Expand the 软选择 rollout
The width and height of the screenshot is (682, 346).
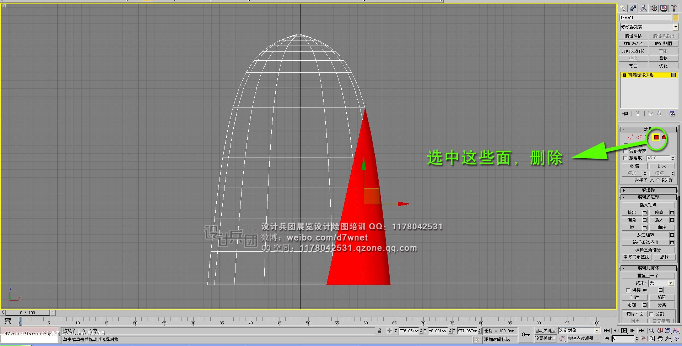(648, 190)
